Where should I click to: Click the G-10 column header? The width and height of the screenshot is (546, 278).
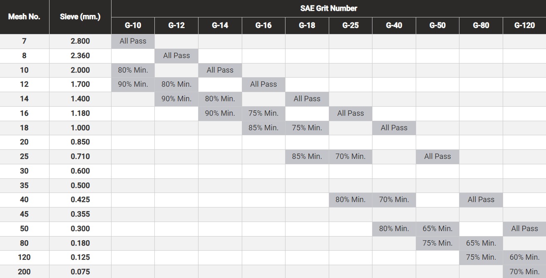coord(133,25)
